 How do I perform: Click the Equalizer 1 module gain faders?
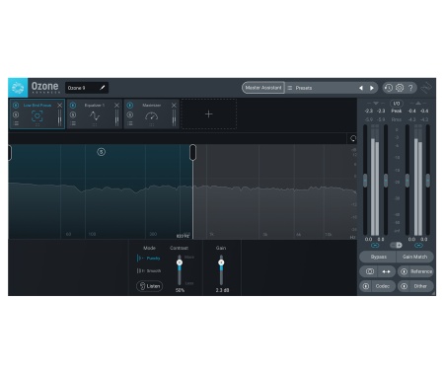point(116,117)
